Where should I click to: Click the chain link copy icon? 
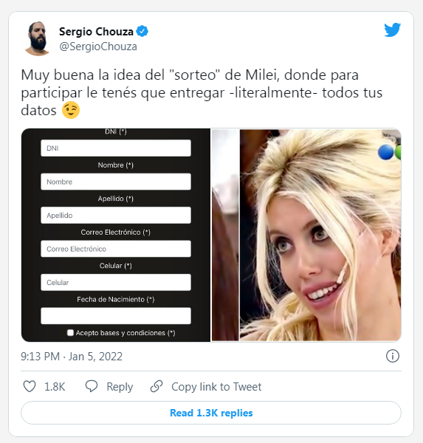pyautogui.click(x=157, y=386)
